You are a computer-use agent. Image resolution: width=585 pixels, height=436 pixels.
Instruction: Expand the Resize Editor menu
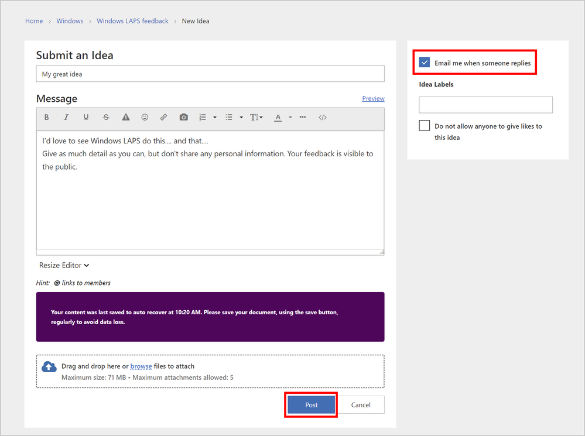(64, 265)
